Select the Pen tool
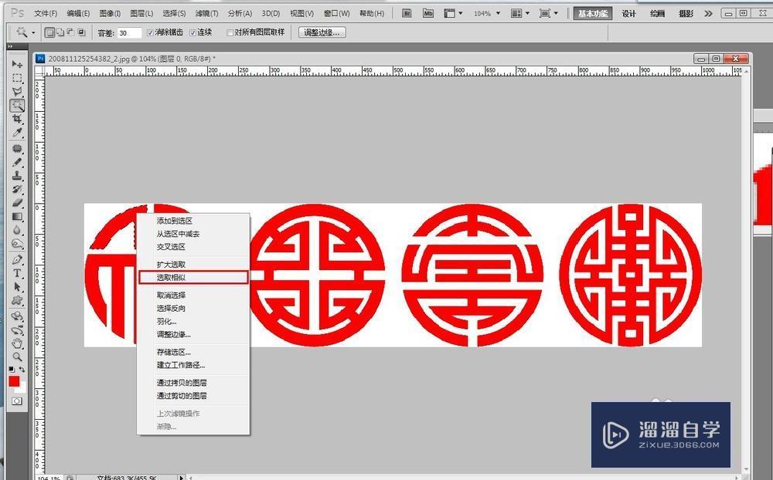Image resolution: width=773 pixels, height=480 pixels. coord(17,259)
